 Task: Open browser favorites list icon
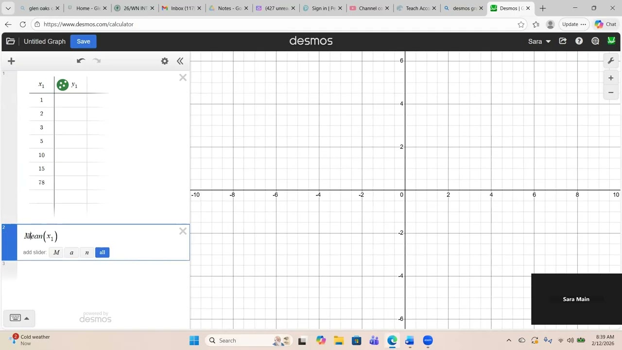tap(536, 24)
